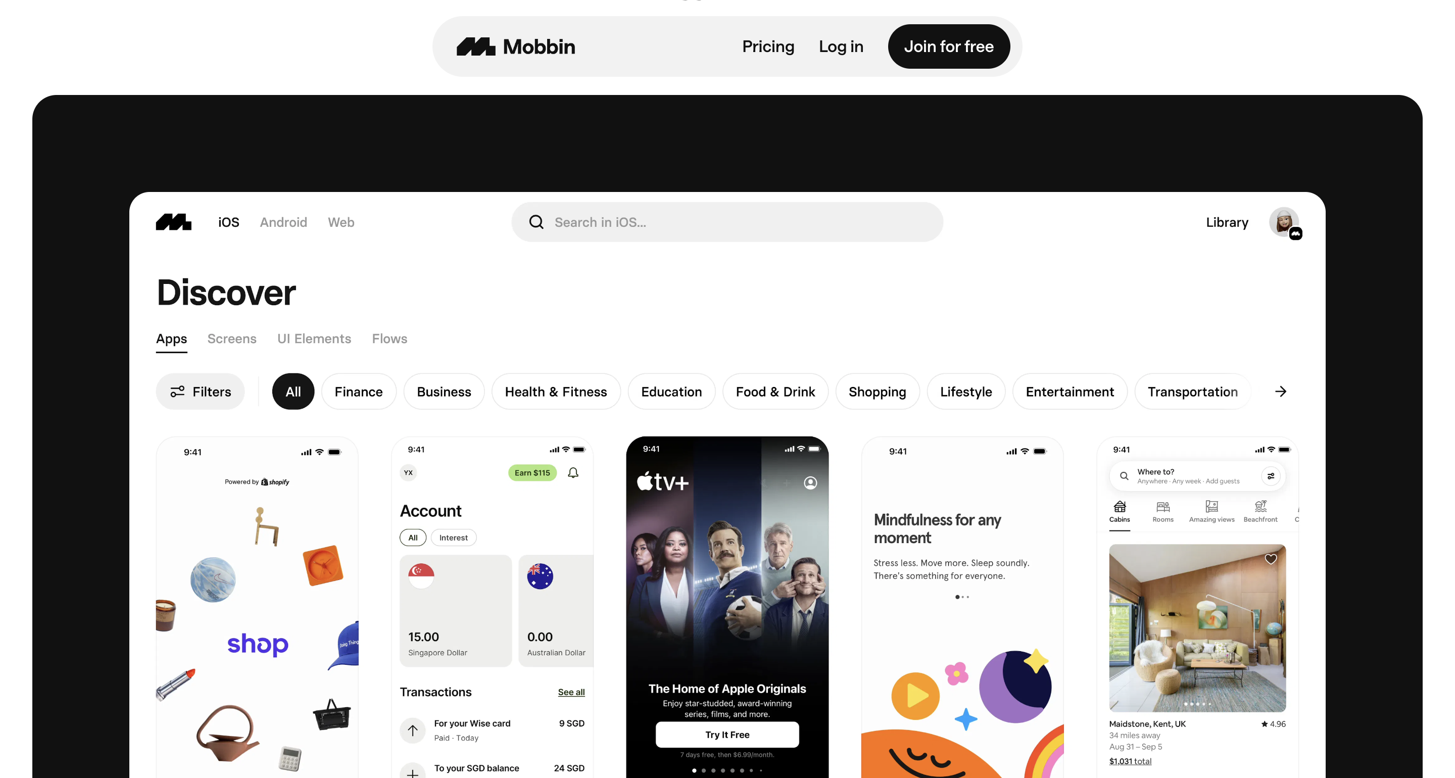Image resolution: width=1455 pixels, height=778 pixels.
Task: Click the Join for free button
Action: (948, 46)
